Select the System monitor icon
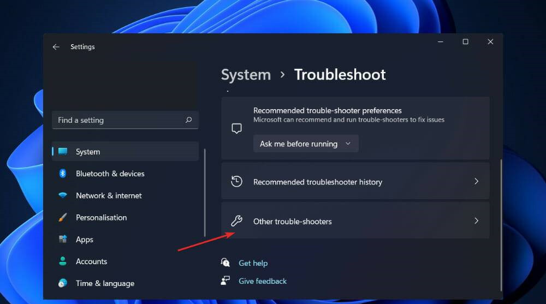The image size is (546, 304). [x=63, y=151]
